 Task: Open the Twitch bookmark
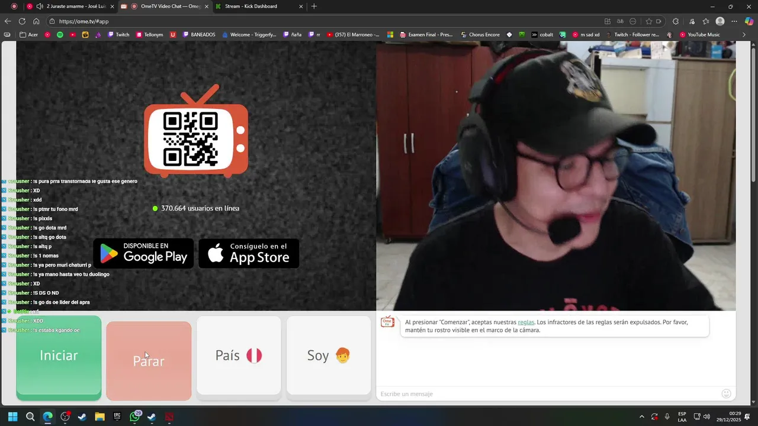(118, 34)
